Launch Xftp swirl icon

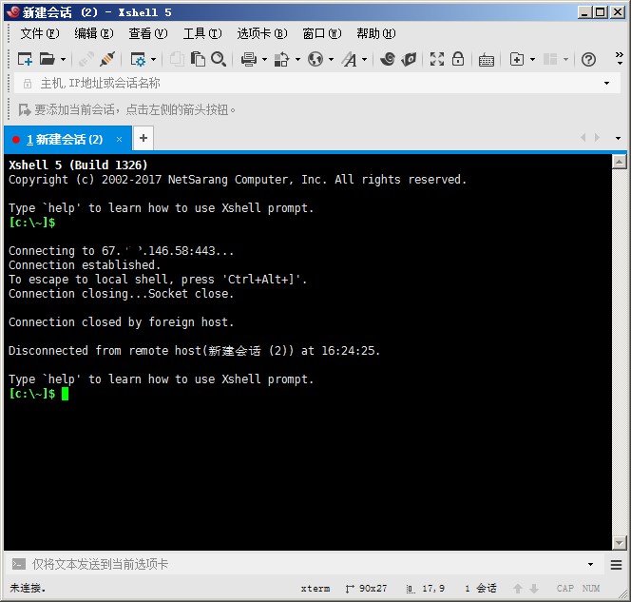pyautogui.click(x=388, y=59)
